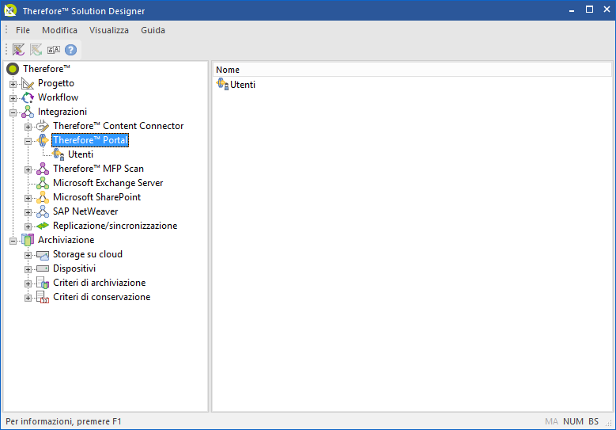Click the Content Connector plug icon
616x430 pixels.
point(43,126)
